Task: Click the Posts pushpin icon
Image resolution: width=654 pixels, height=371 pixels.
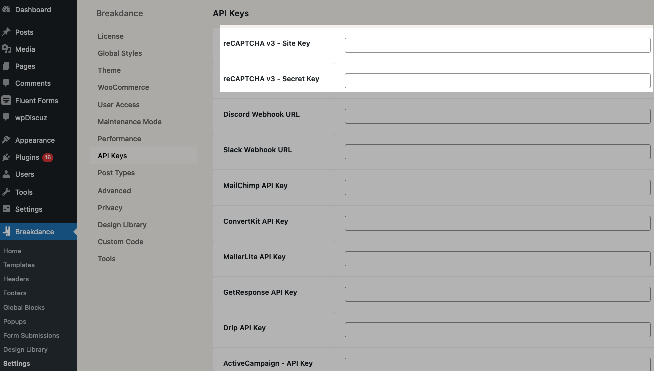Action: [6, 32]
